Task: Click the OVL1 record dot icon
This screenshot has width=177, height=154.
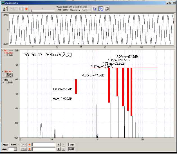Action: [x=30, y=145]
